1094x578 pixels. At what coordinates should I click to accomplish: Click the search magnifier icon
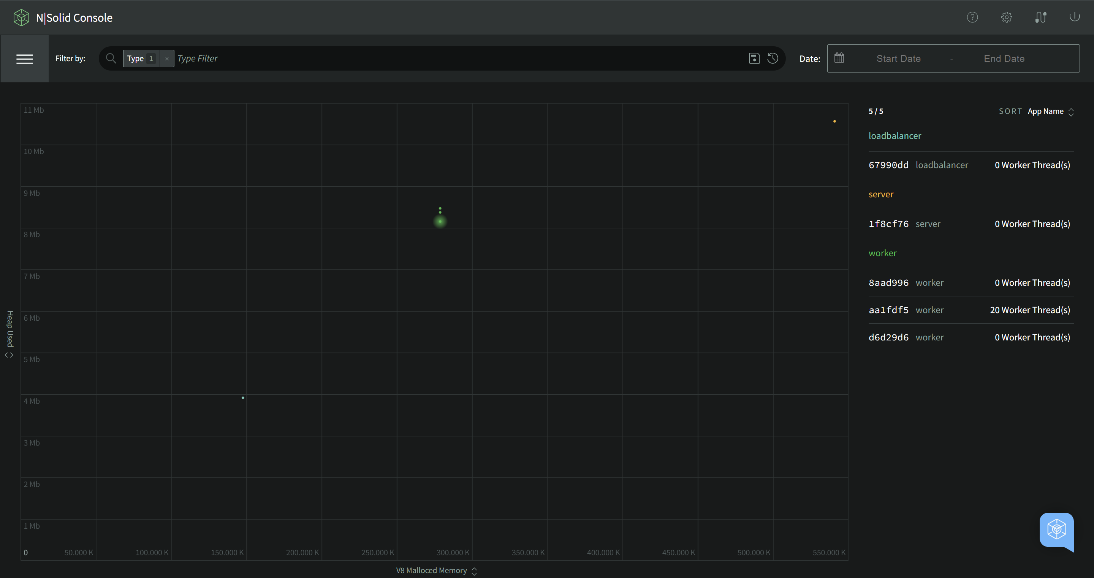point(111,58)
